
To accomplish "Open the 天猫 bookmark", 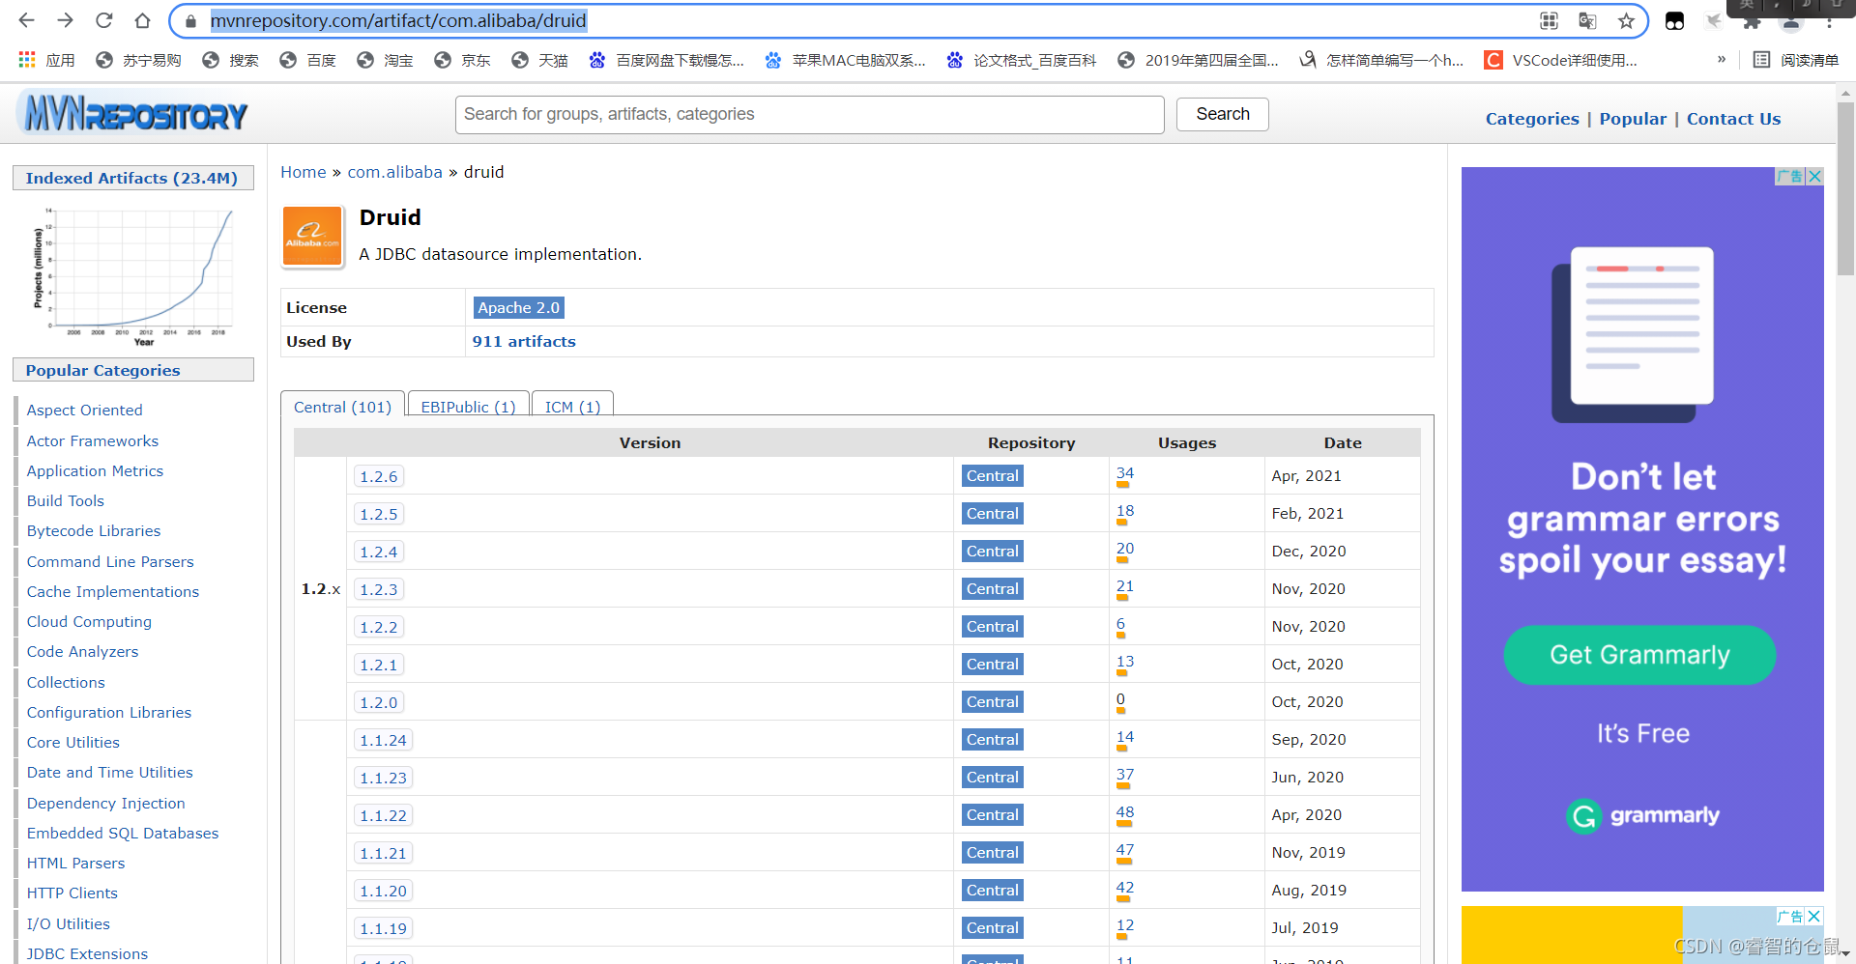I will click(539, 60).
